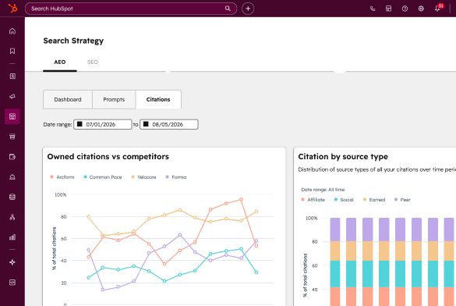Edit the end date 08/05/2026 field
The image size is (456, 306).
(169, 124)
